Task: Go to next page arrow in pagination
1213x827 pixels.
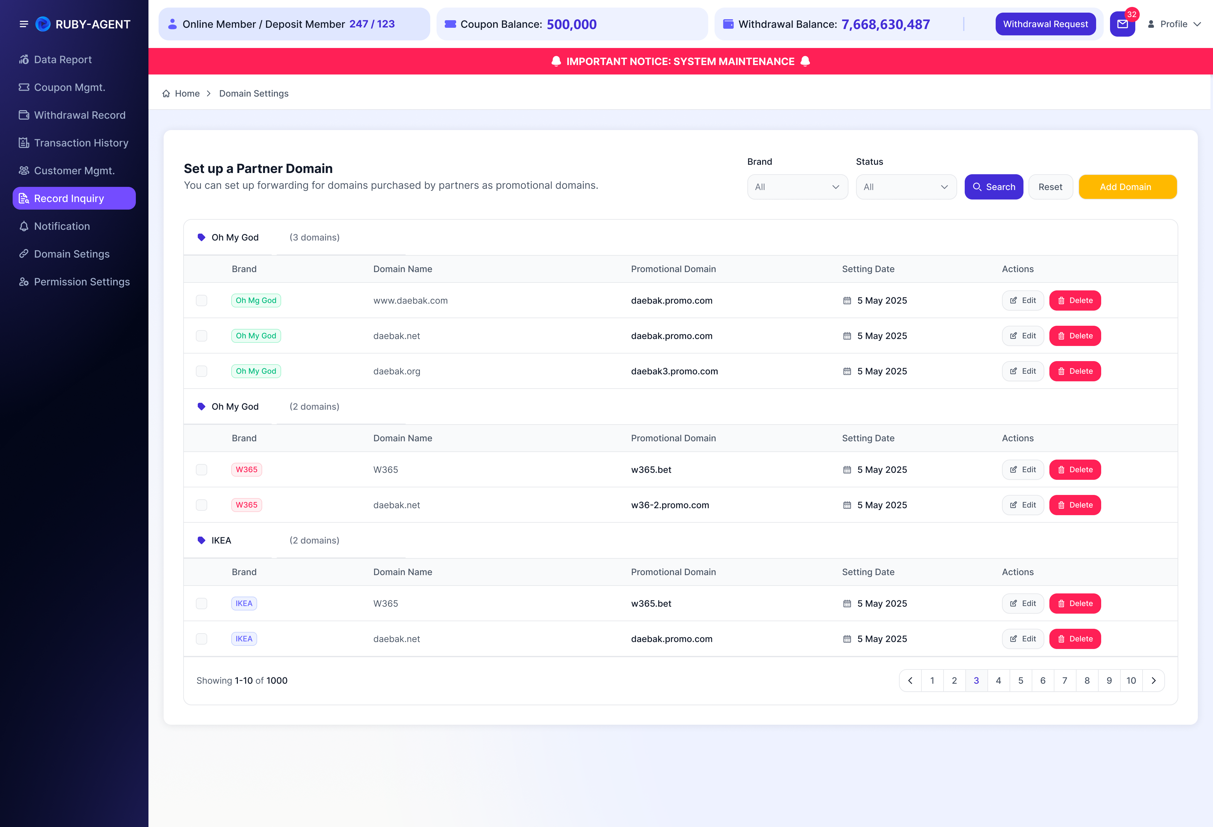Action: pos(1154,681)
